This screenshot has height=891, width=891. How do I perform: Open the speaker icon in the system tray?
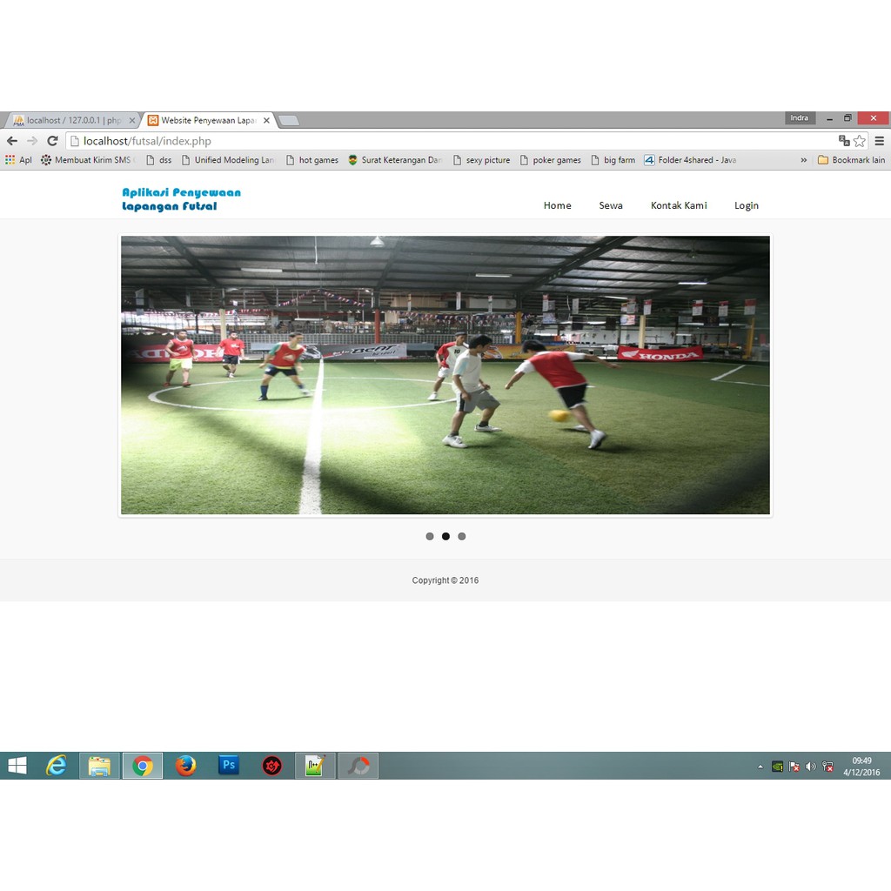tap(810, 766)
